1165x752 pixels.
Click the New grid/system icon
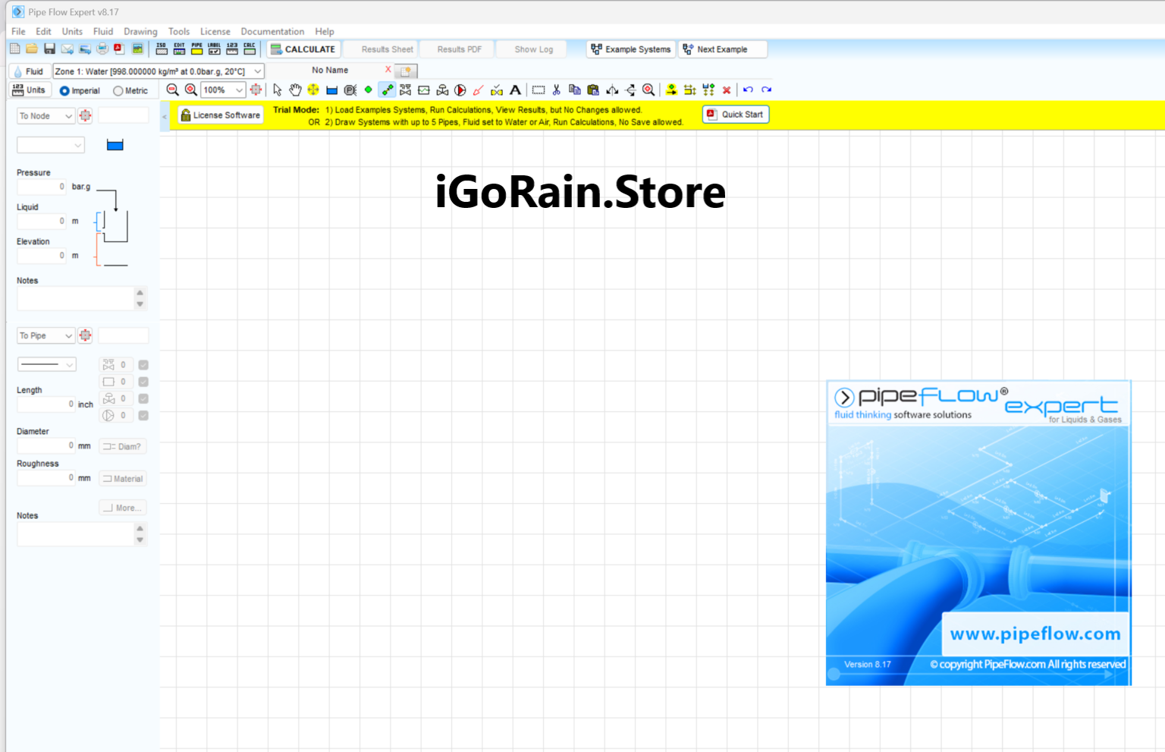14,49
